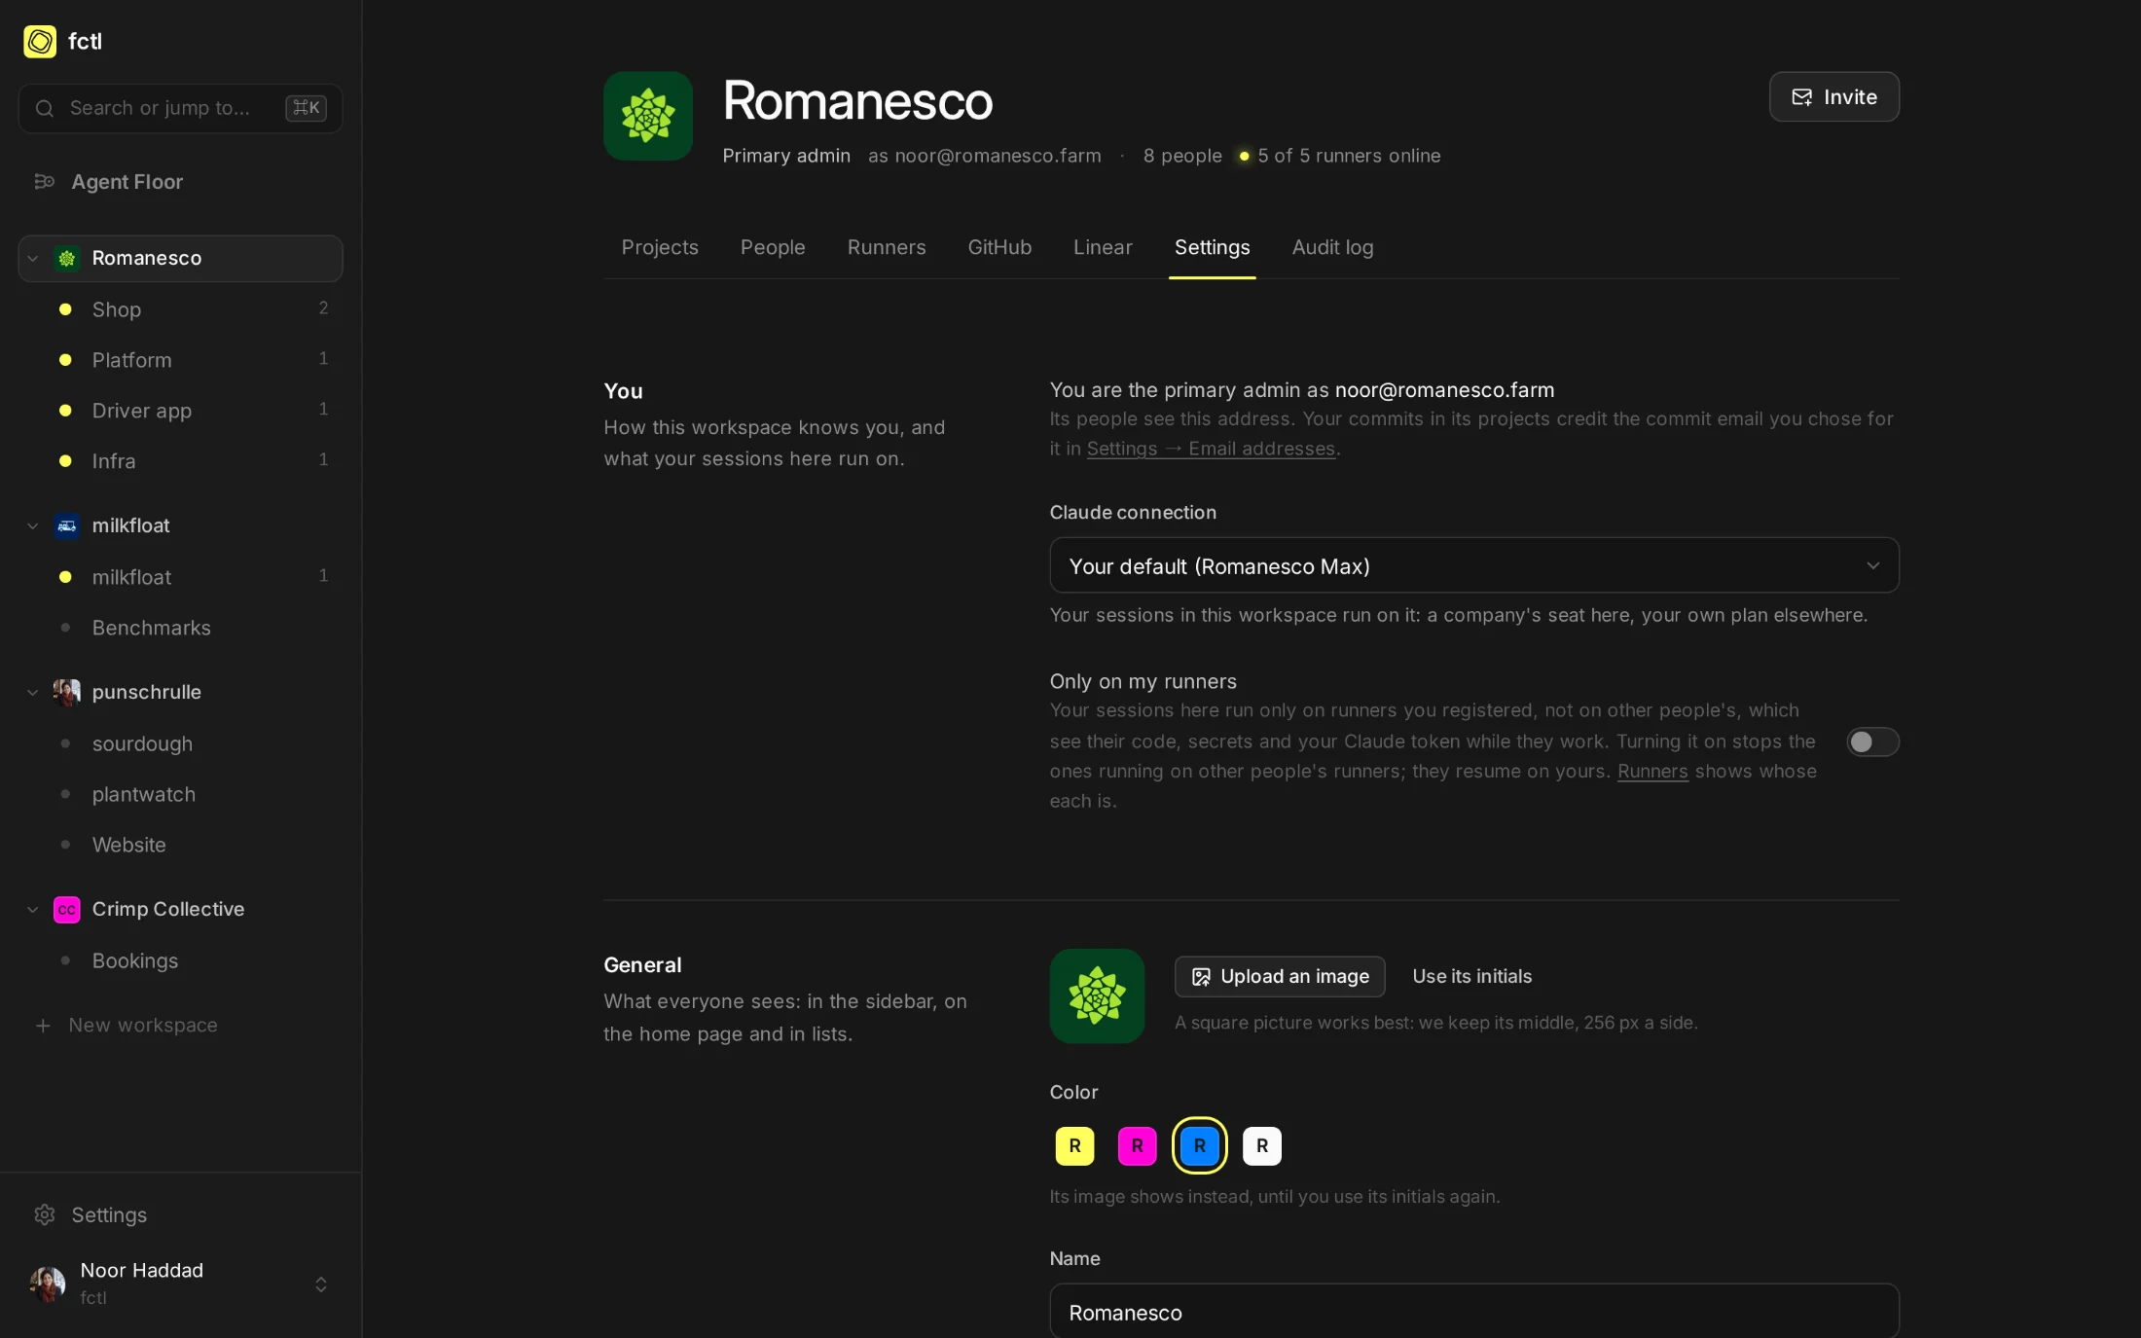Click the Romanesco image preview in General
2141x1338 pixels.
pos(1097,996)
